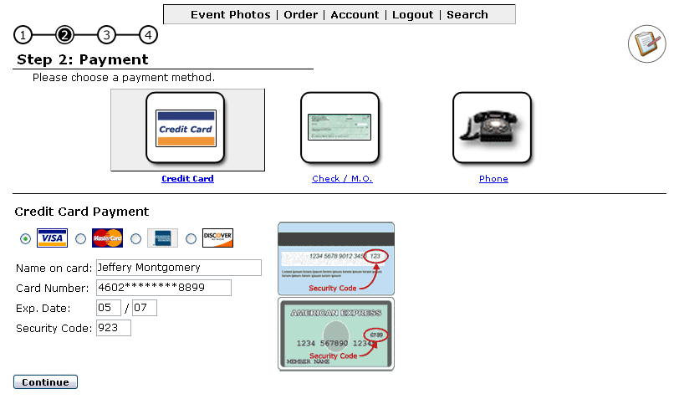This screenshot has width=679, height=404.
Task: Click the MasterCard logo
Action: point(107,238)
